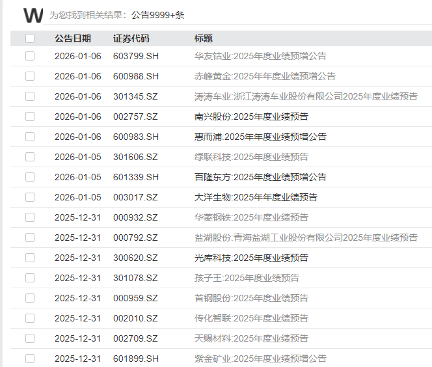Image resolution: width=432 pixels, height=367 pixels.
Task: Click date 2025-12-31 in 紫金矿业 row
Action: tap(77, 359)
